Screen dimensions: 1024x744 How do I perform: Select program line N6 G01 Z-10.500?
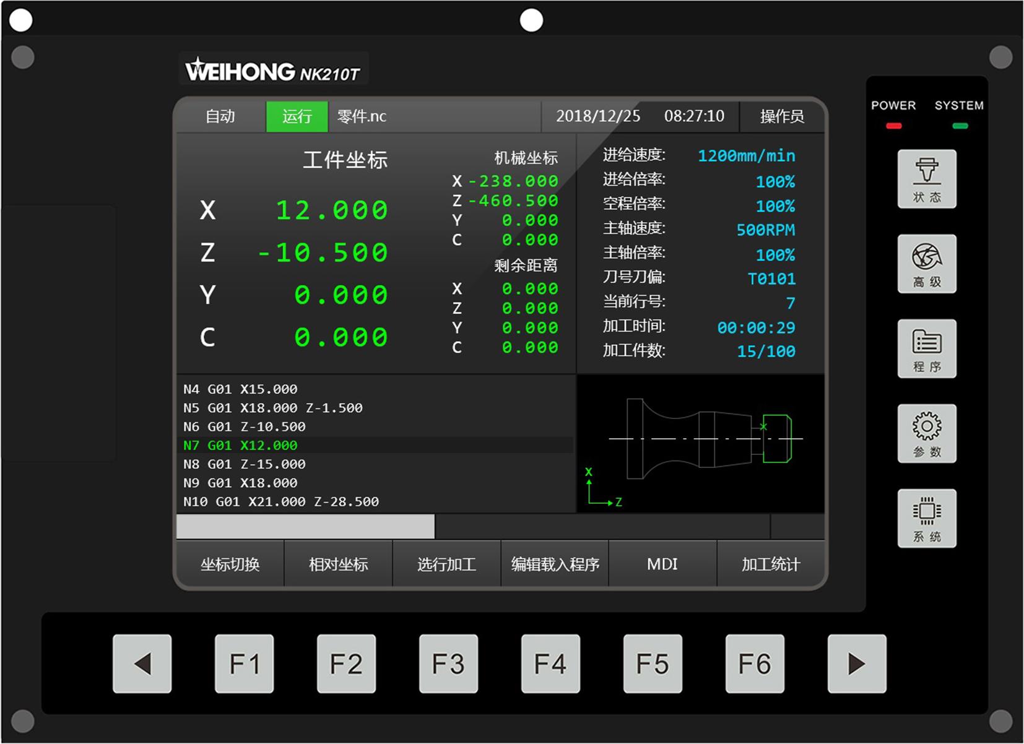click(x=245, y=426)
